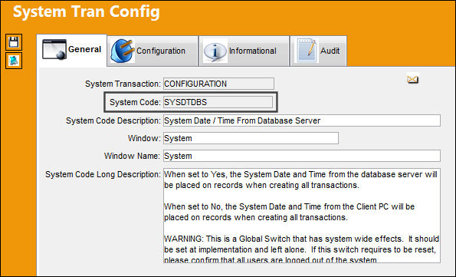This screenshot has width=456, height=277.
Task: Click the System Tran Config title
Action: [87, 12]
